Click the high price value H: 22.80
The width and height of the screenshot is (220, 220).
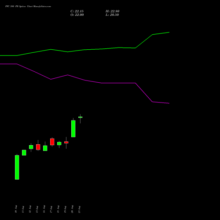click(x=113, y=11)
